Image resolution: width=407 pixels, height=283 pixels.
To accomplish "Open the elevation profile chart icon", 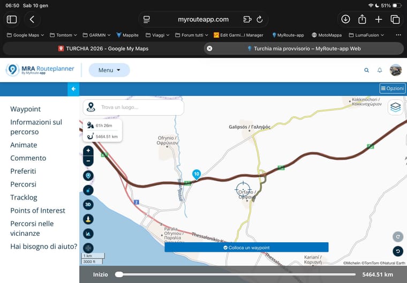I will tap(88, 233).
